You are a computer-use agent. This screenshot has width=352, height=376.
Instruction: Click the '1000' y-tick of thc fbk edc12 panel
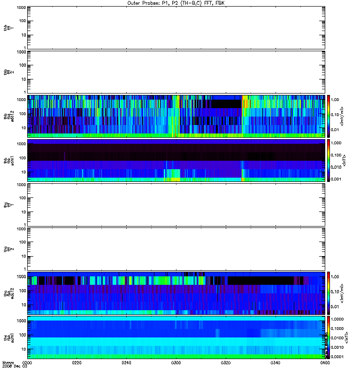click(x=21, y=277)
